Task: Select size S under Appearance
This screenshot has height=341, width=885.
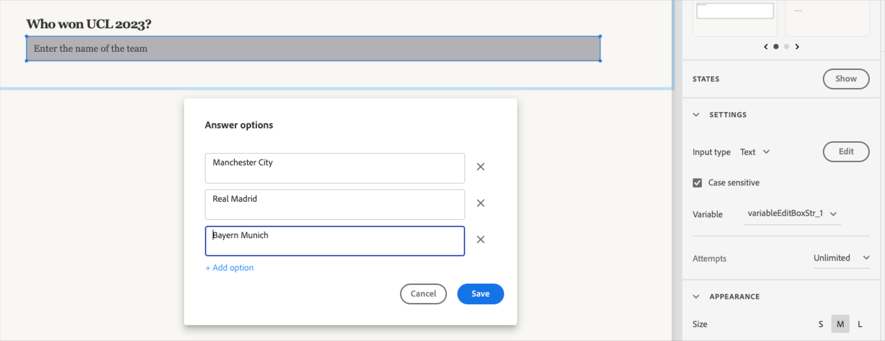Action: click(821, 323)
